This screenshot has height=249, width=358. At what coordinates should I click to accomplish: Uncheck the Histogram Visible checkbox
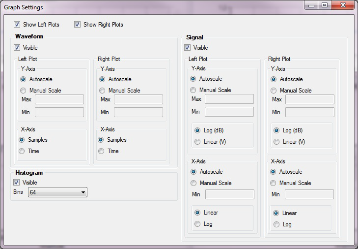tap(17, 183)
